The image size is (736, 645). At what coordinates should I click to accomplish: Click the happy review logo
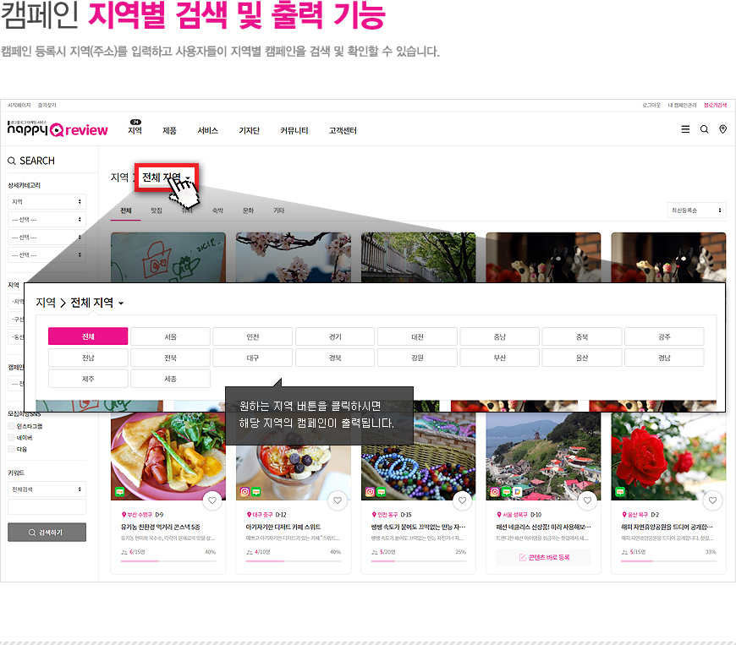58,129
